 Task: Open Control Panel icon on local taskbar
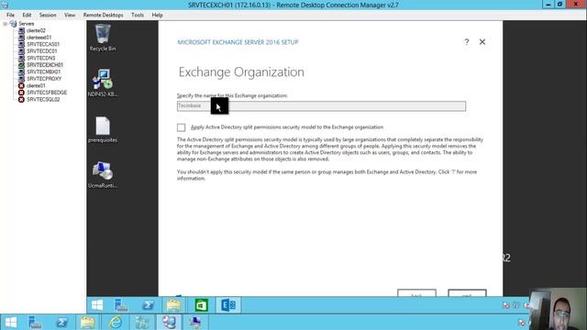point(142,322)
